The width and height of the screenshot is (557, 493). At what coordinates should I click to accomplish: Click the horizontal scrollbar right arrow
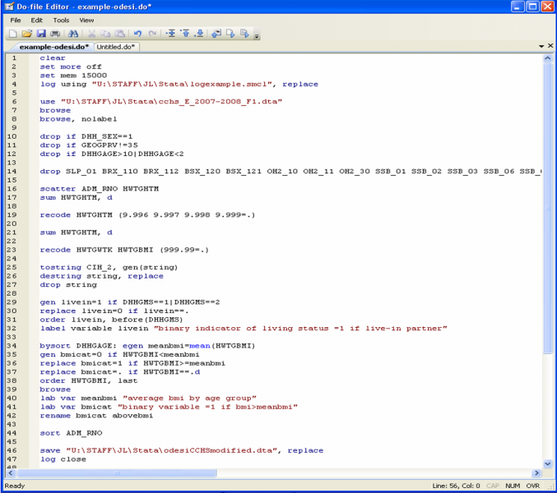pyautogui.click(x=536, y=473)
